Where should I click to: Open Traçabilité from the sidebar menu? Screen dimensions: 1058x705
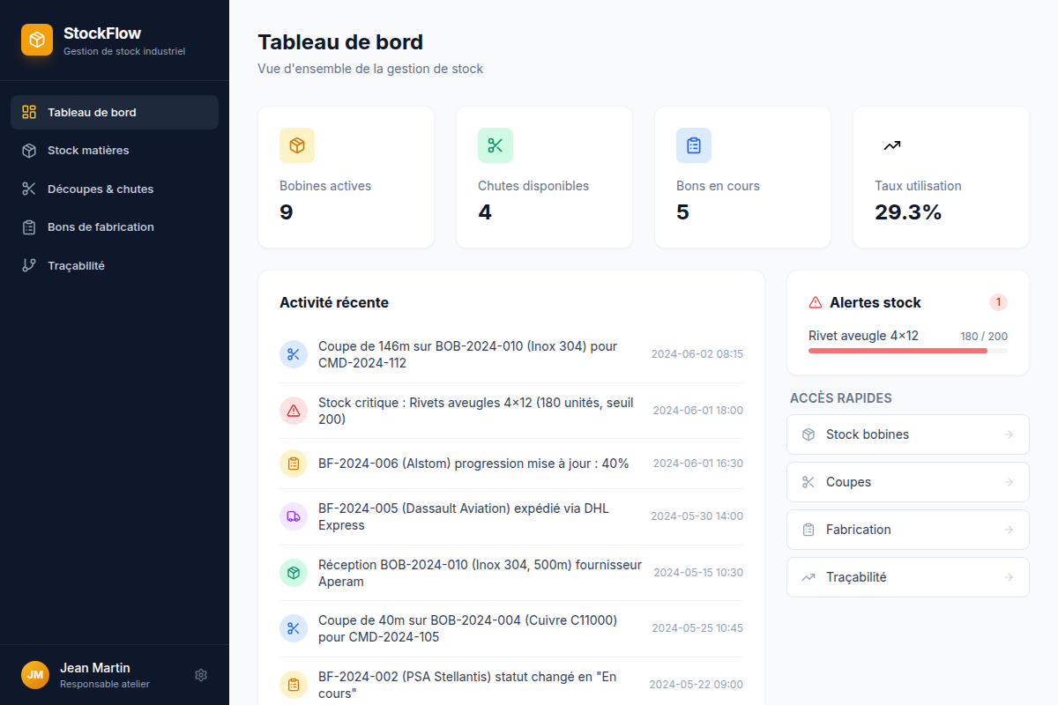[x=115, y=265]
